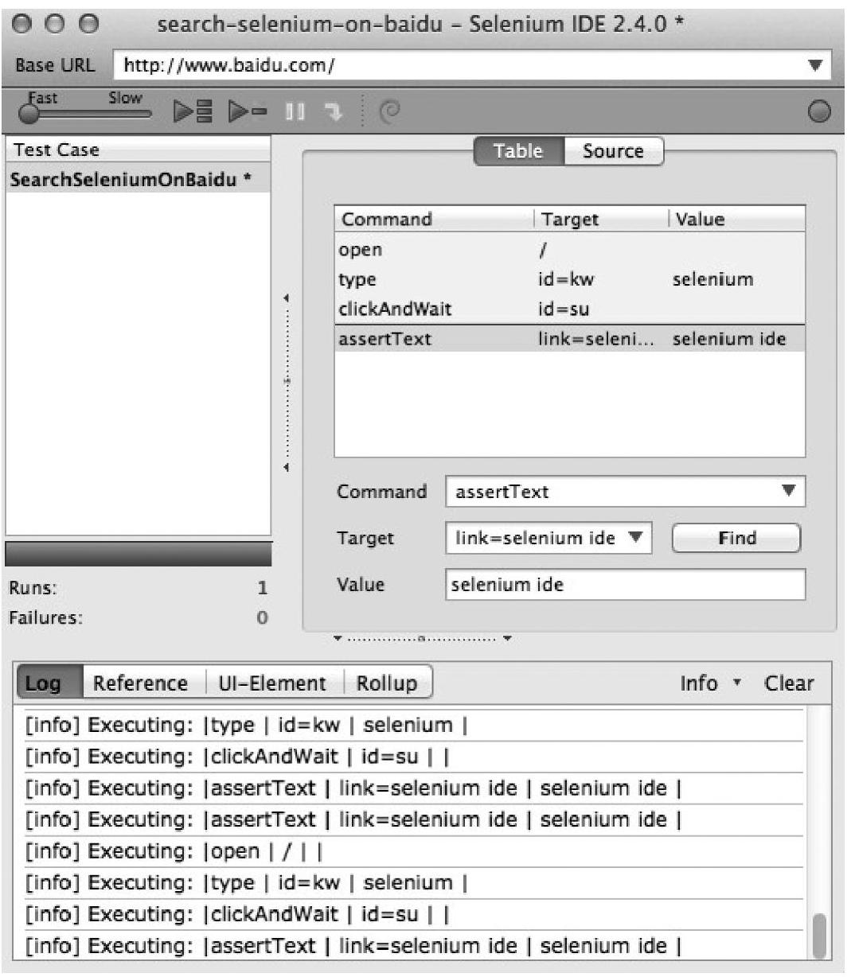Switch to the Source tab
This screenshot has height=977, width=855.
(613, 150)
